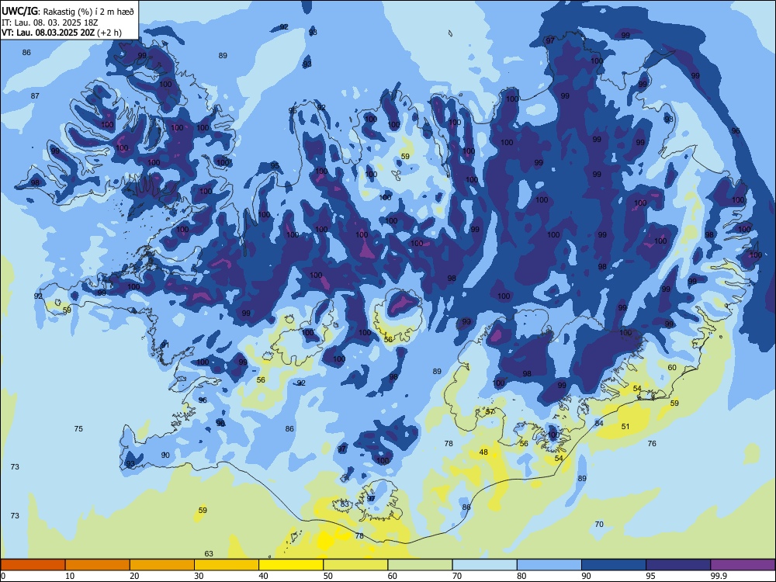Click the '20' tick label on the legend
Image resolution: width=776 pixels, height=582 pixels.
click(134, 576)
